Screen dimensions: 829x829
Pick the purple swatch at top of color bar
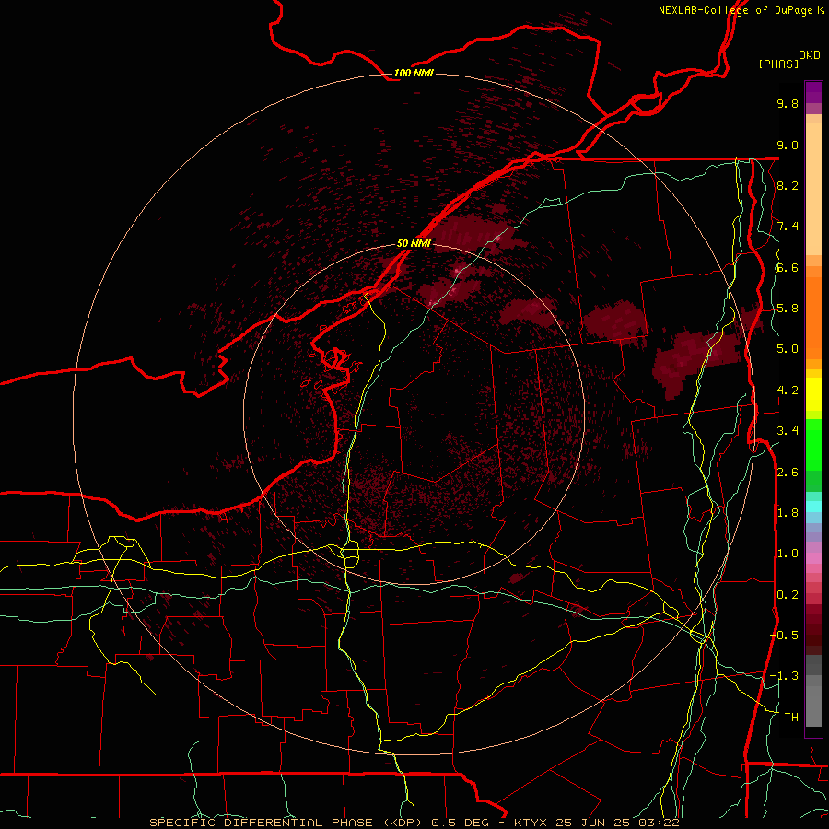point(813,92)
